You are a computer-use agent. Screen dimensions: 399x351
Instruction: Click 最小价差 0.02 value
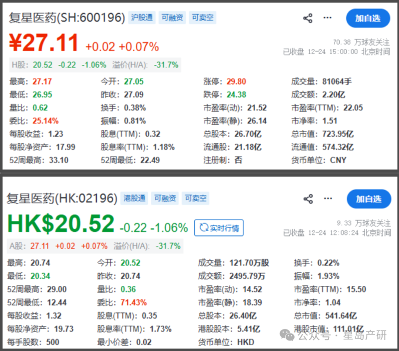point(144,342)
